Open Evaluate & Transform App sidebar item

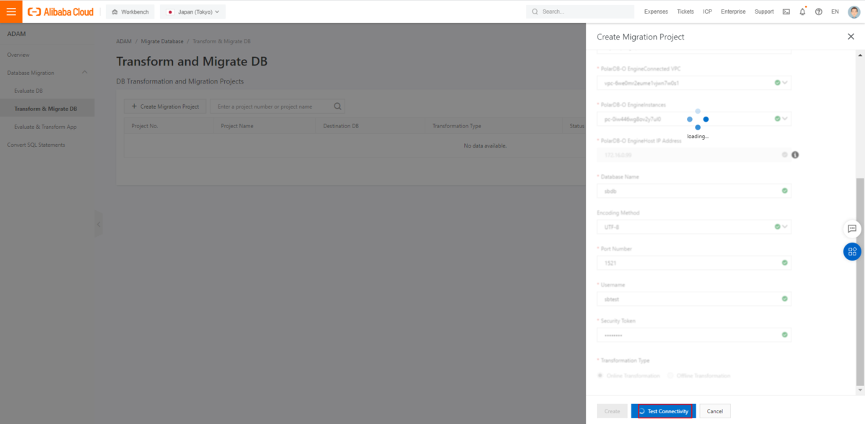47,127
